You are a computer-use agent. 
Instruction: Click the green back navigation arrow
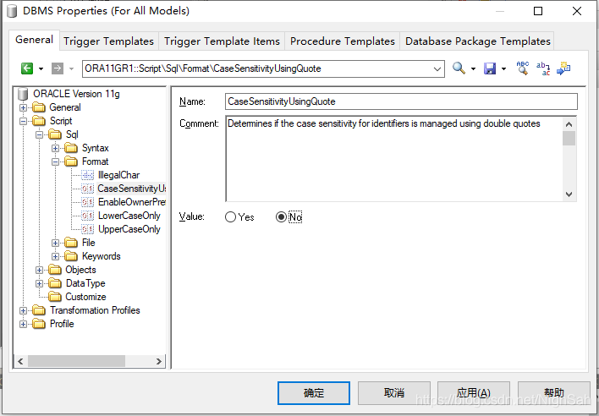click(x=27, y=68)
